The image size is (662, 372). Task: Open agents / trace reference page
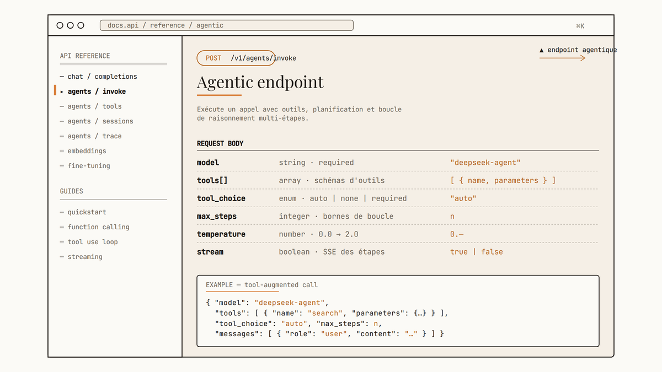[x=91, y=136]
